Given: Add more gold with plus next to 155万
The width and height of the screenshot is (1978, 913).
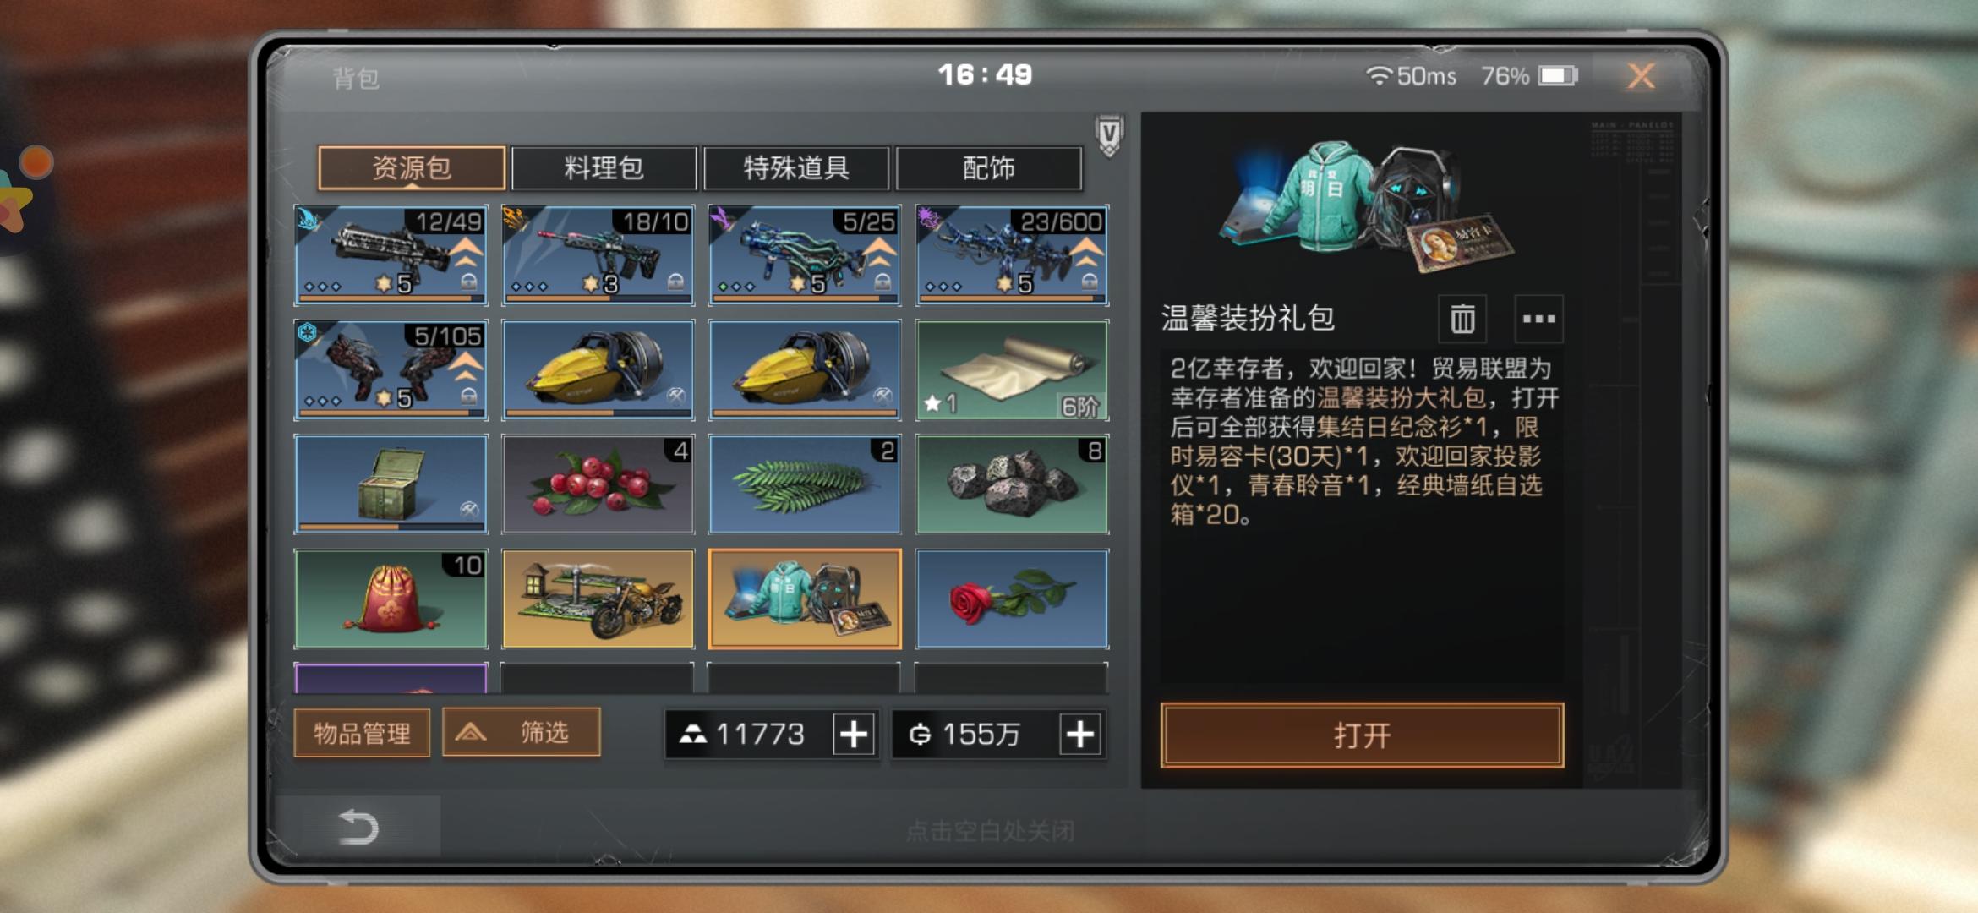Looking at the screenshot, I should 1080,734.
